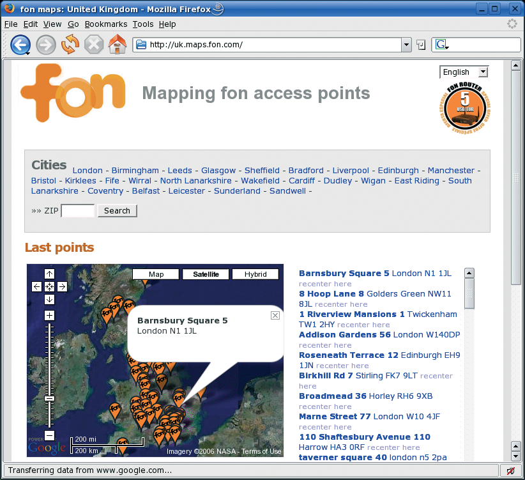Viewport: 525px width, 480px height.
Task: Reload the page with the orange arrows
Action: [70, 45]
